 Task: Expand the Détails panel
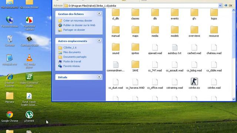click(99, 77)
